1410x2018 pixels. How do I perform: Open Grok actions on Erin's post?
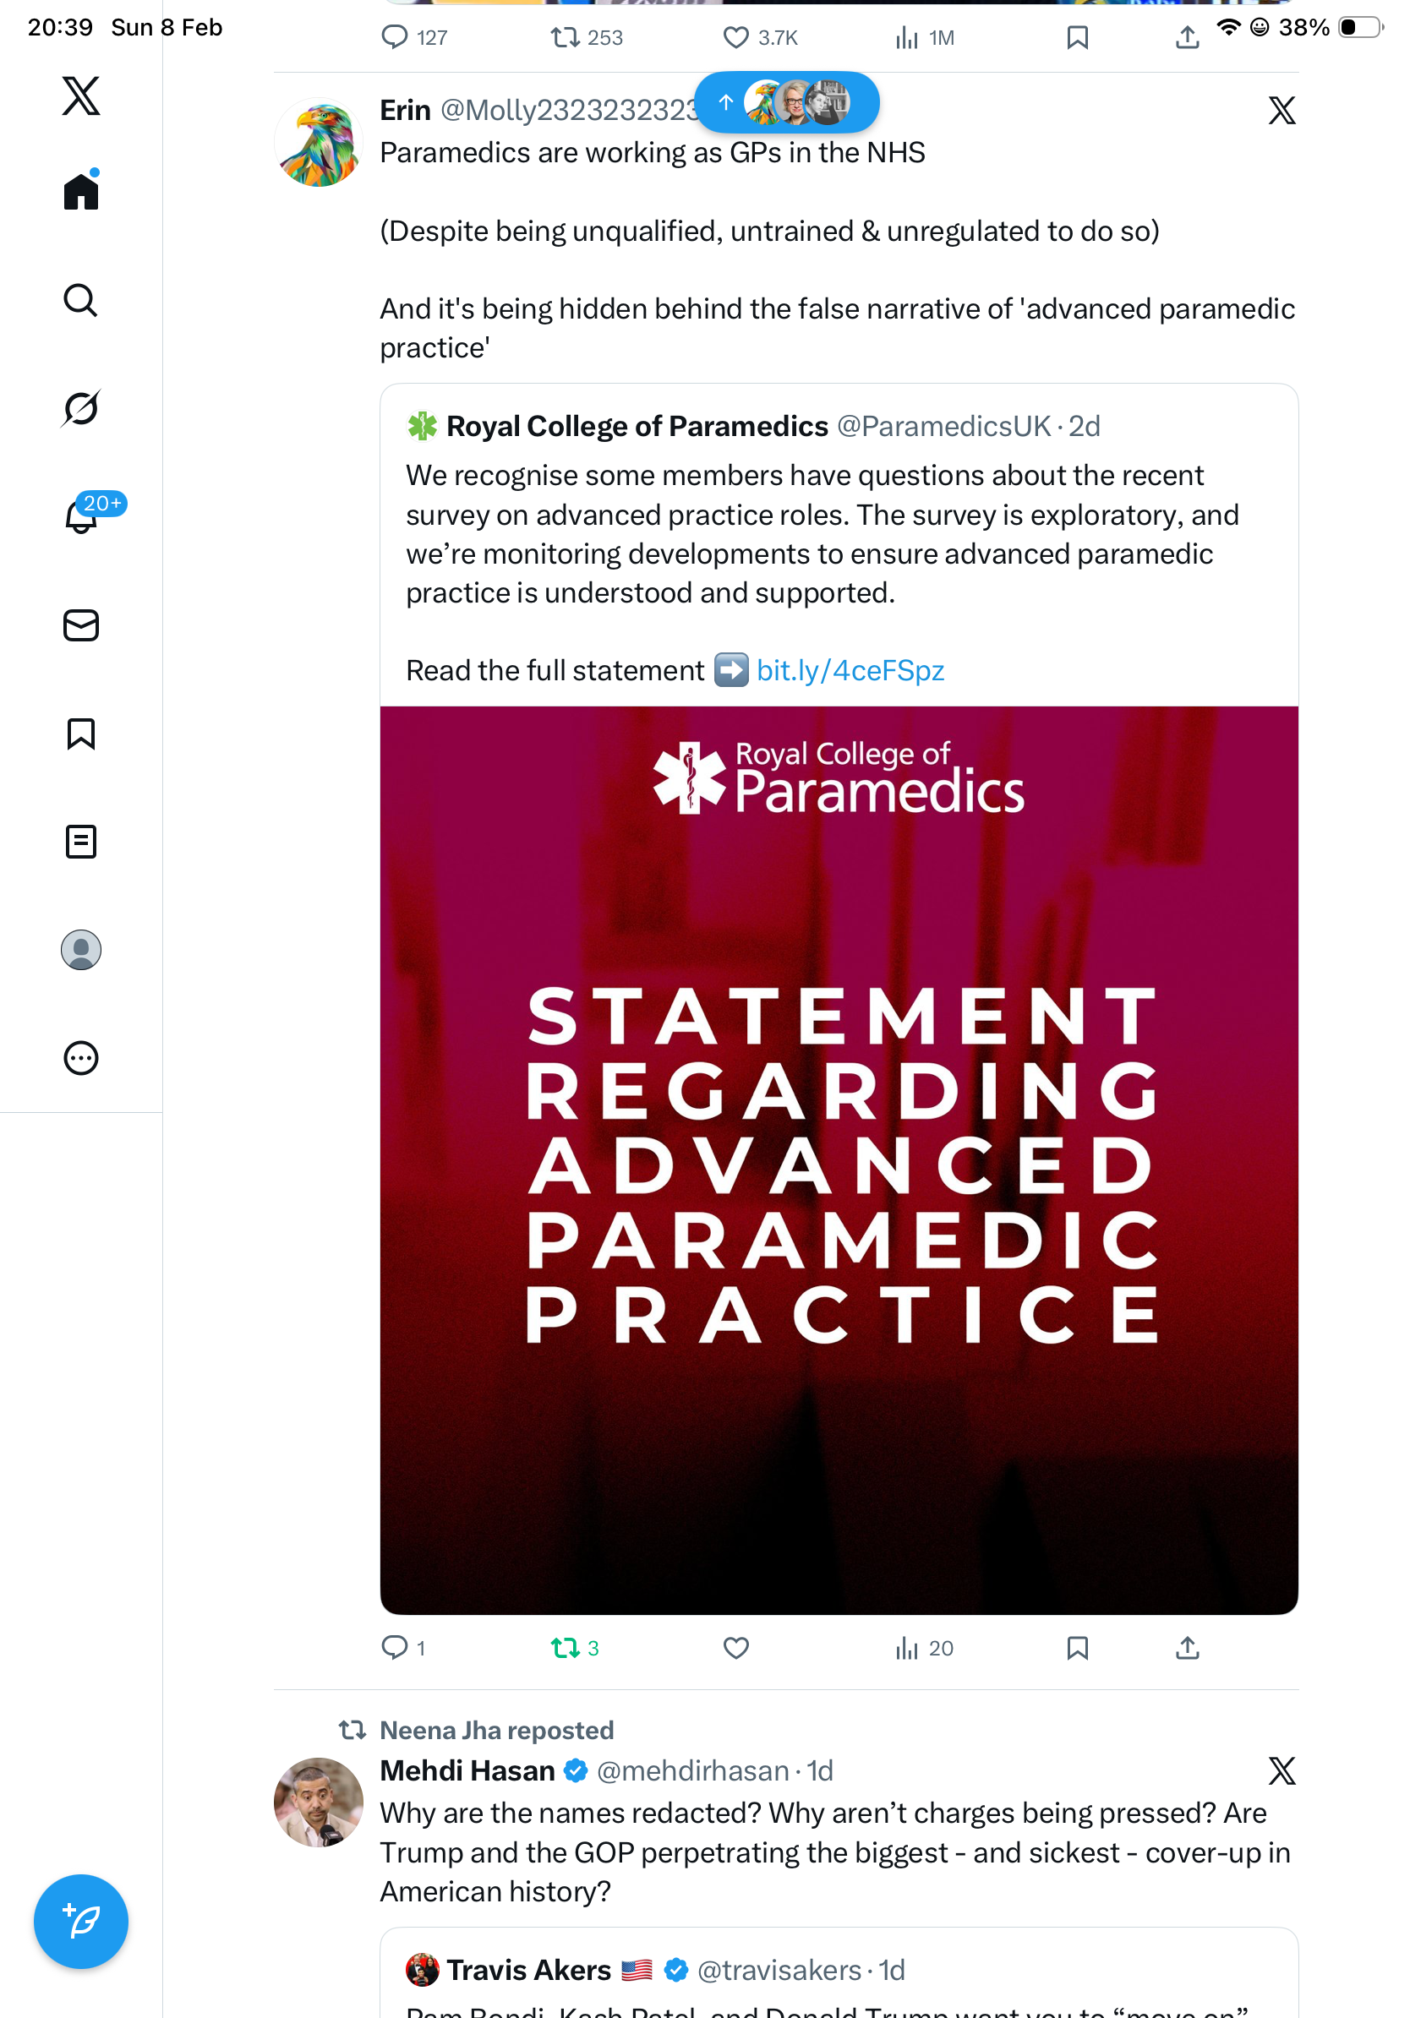tap(1282, 111)
